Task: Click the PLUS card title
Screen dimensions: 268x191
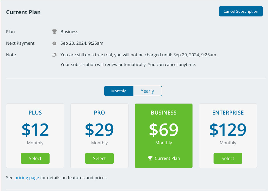Action: pyautogui.click(x=35, y=113)
